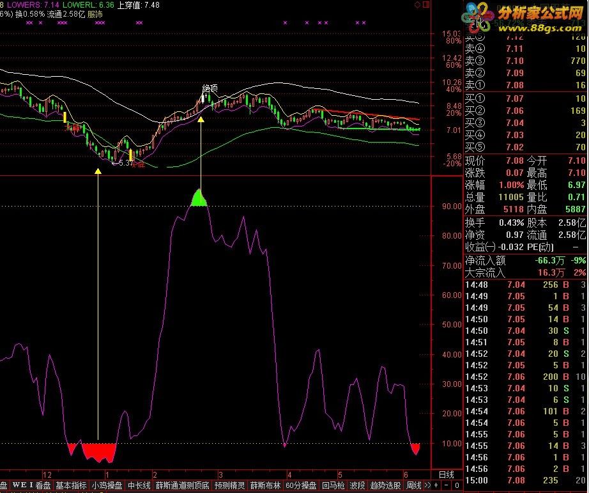Select the 小鸡操盘 indicator tab
This screenshot has height=493, width=589.
pos(107,485)
